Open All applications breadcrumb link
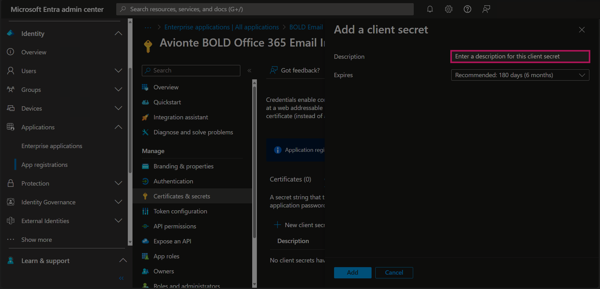The image size is (600, 289). click(222, 27)
